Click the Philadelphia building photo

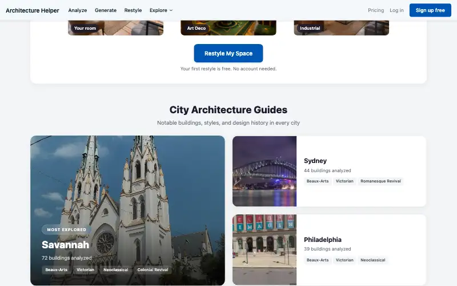point(264,250)
